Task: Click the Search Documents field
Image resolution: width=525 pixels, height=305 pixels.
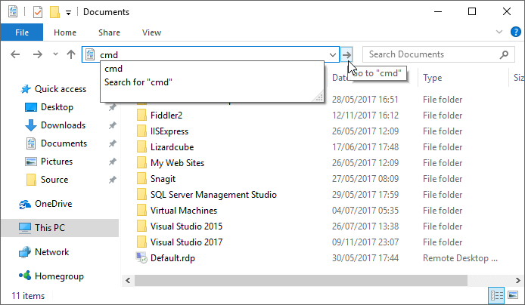Action: [439, 54]
